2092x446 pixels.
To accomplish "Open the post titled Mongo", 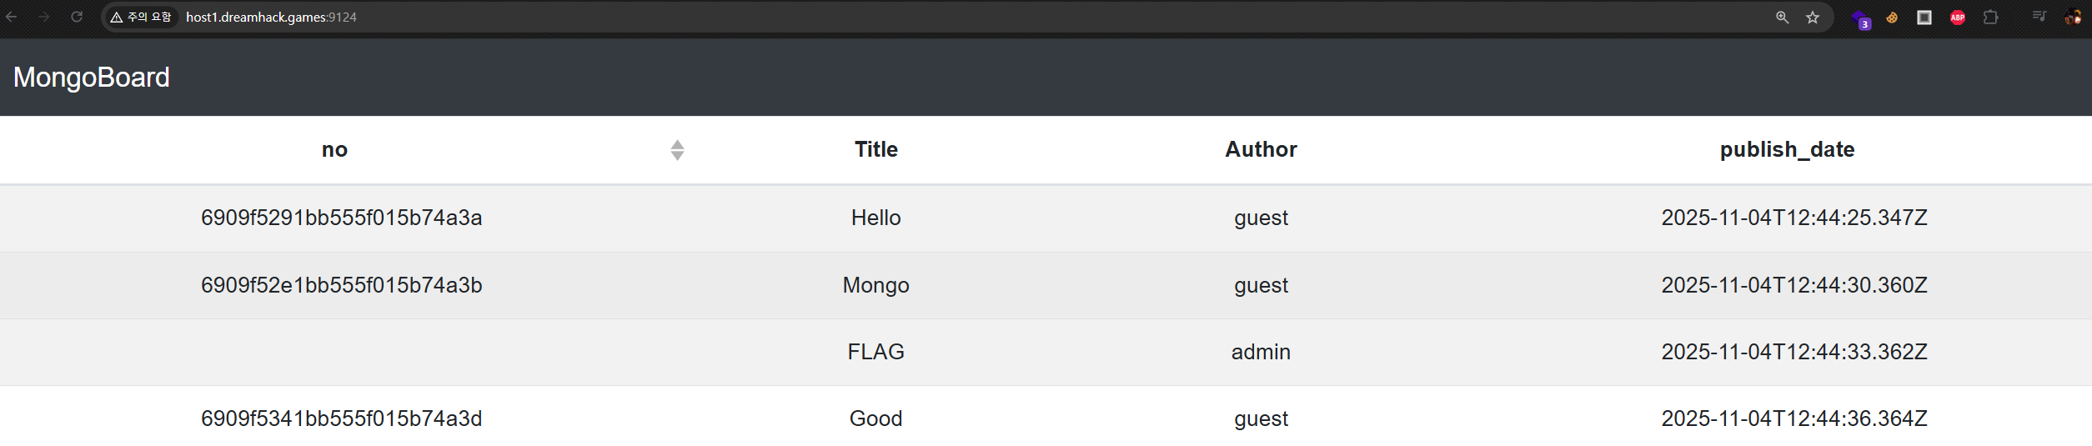I will click(875, 285).
